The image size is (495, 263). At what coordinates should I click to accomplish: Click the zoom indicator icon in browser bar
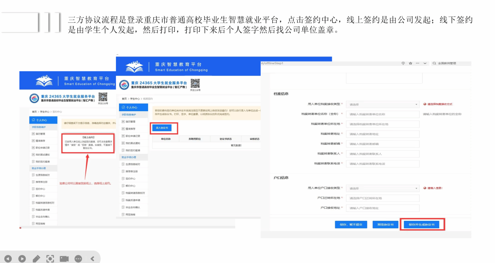[x=403, y=63]
